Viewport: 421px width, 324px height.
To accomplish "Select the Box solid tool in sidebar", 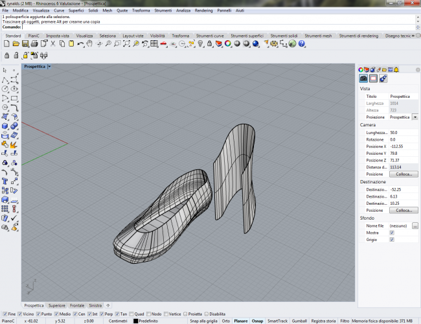I will [5, 126].
